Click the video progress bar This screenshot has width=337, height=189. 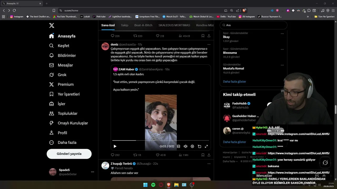click(x=161, y=140)
